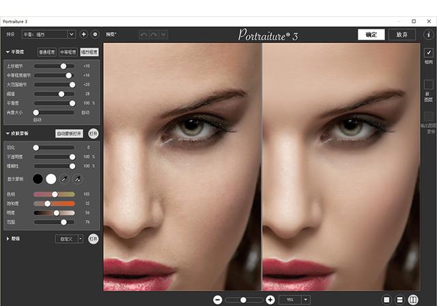Adjust the 大范围细节 large detail slider
437x306 pixels.
click(x=55, y=85)
